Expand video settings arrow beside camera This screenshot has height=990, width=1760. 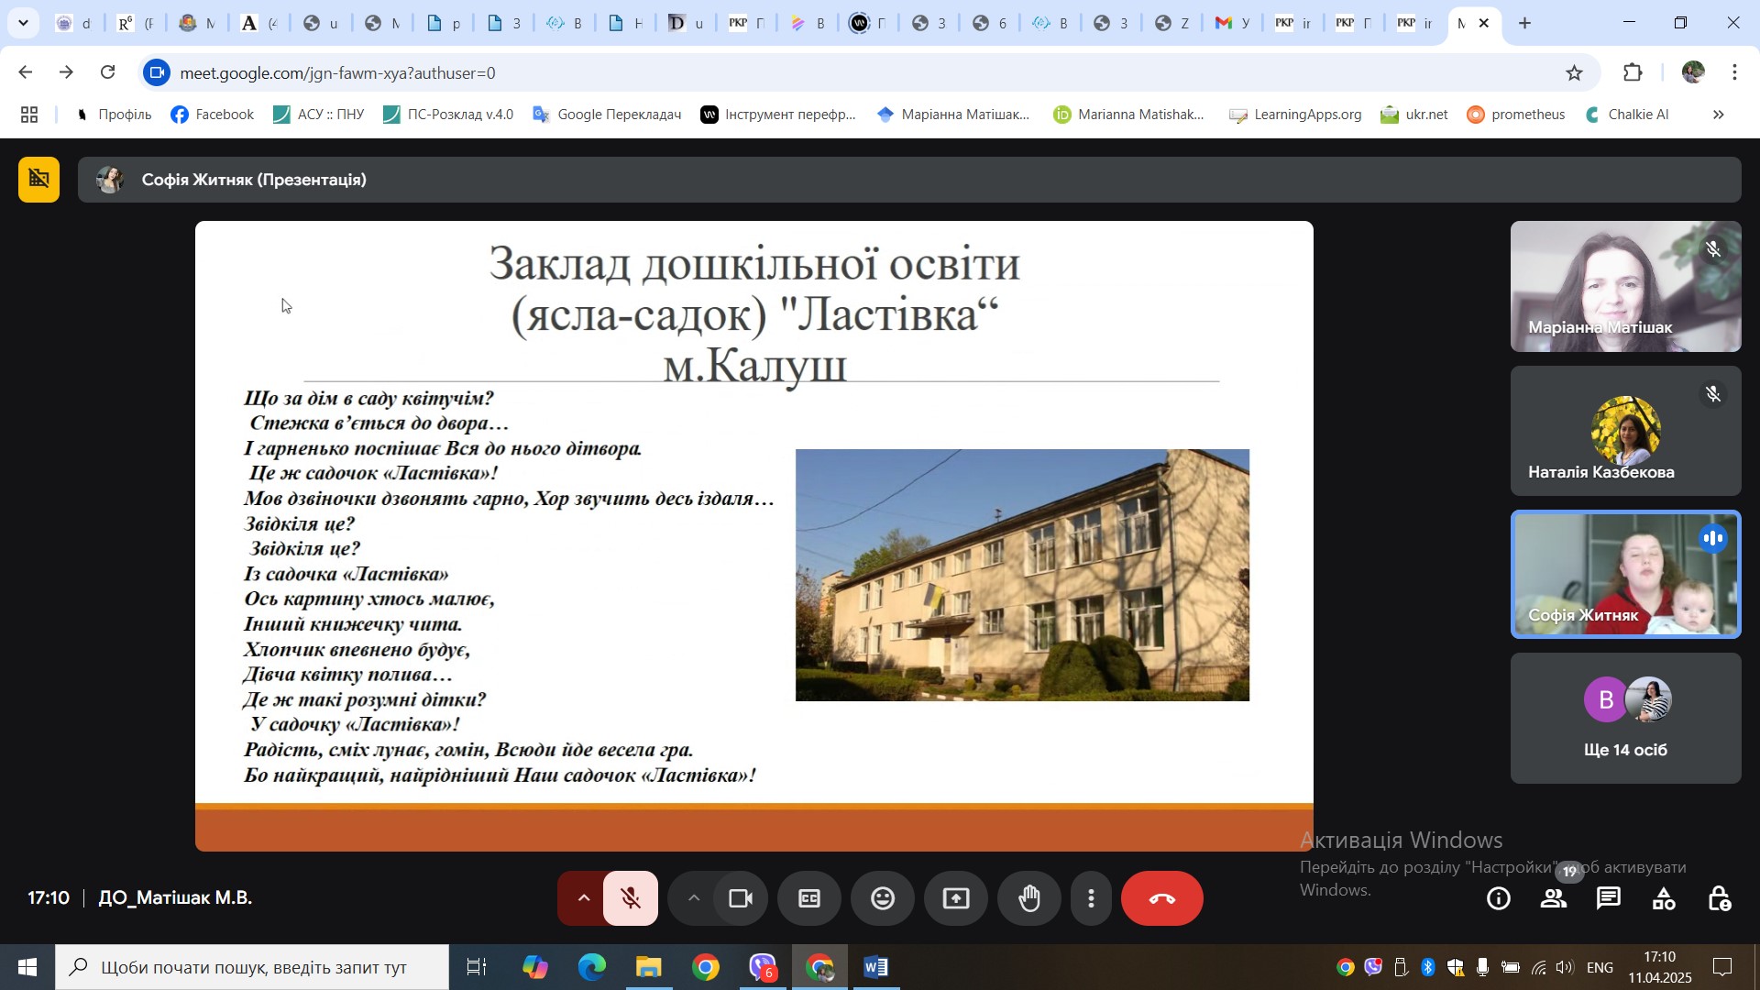click(694, 899)
